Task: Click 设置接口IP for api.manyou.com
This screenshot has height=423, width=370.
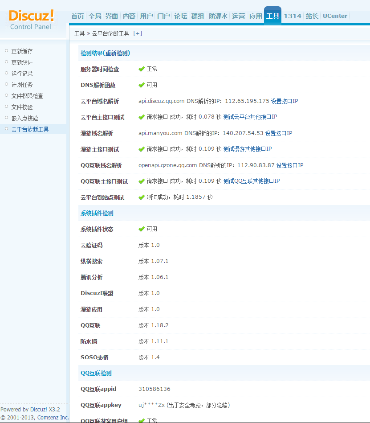Action: point(279,133)
